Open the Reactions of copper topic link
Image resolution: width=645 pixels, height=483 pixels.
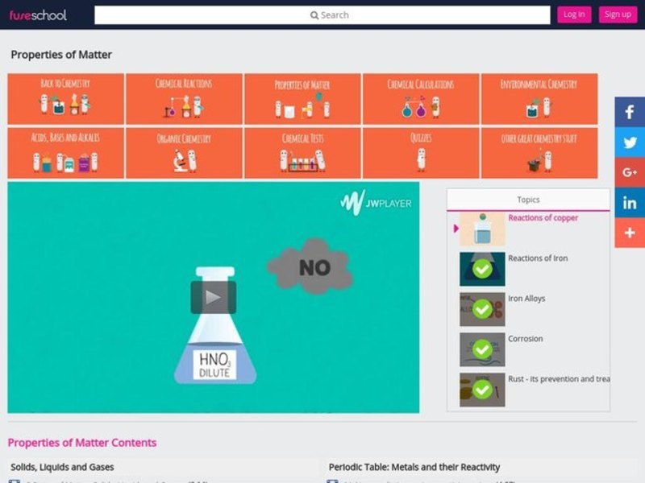coord(543,218)
